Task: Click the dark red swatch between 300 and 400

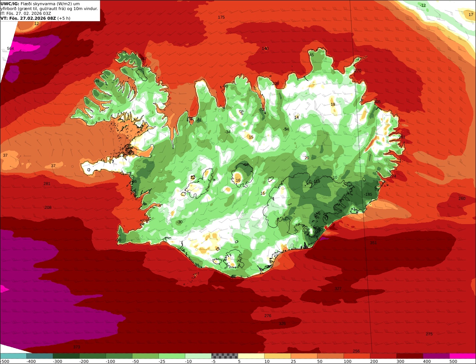Action: [x=409, y=356]
